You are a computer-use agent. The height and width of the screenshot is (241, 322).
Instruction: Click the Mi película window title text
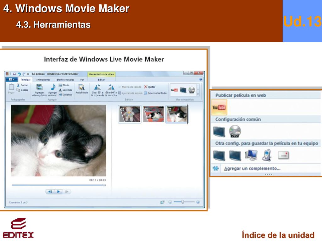click(55, 74)
